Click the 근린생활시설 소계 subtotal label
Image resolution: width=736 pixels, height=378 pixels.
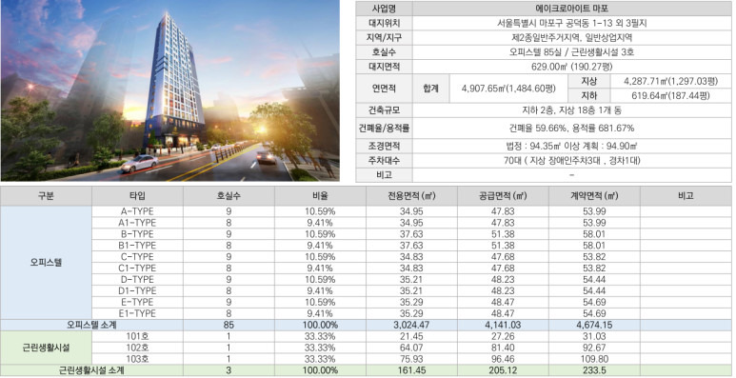[x=91, y=370]
